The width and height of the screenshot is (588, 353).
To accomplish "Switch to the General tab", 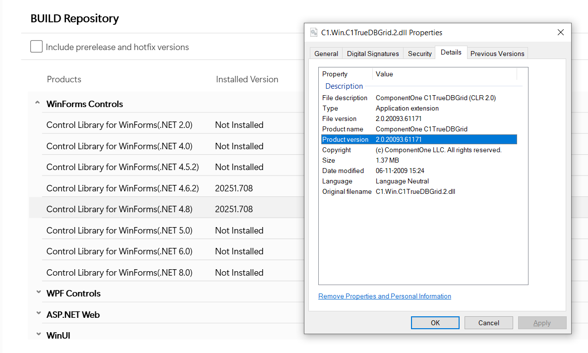I will [326, 54].
